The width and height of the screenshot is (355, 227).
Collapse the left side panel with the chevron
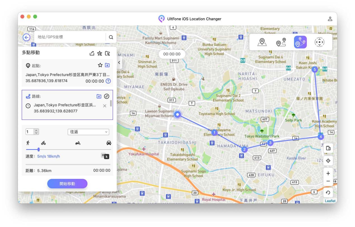(x=119, y=62)
